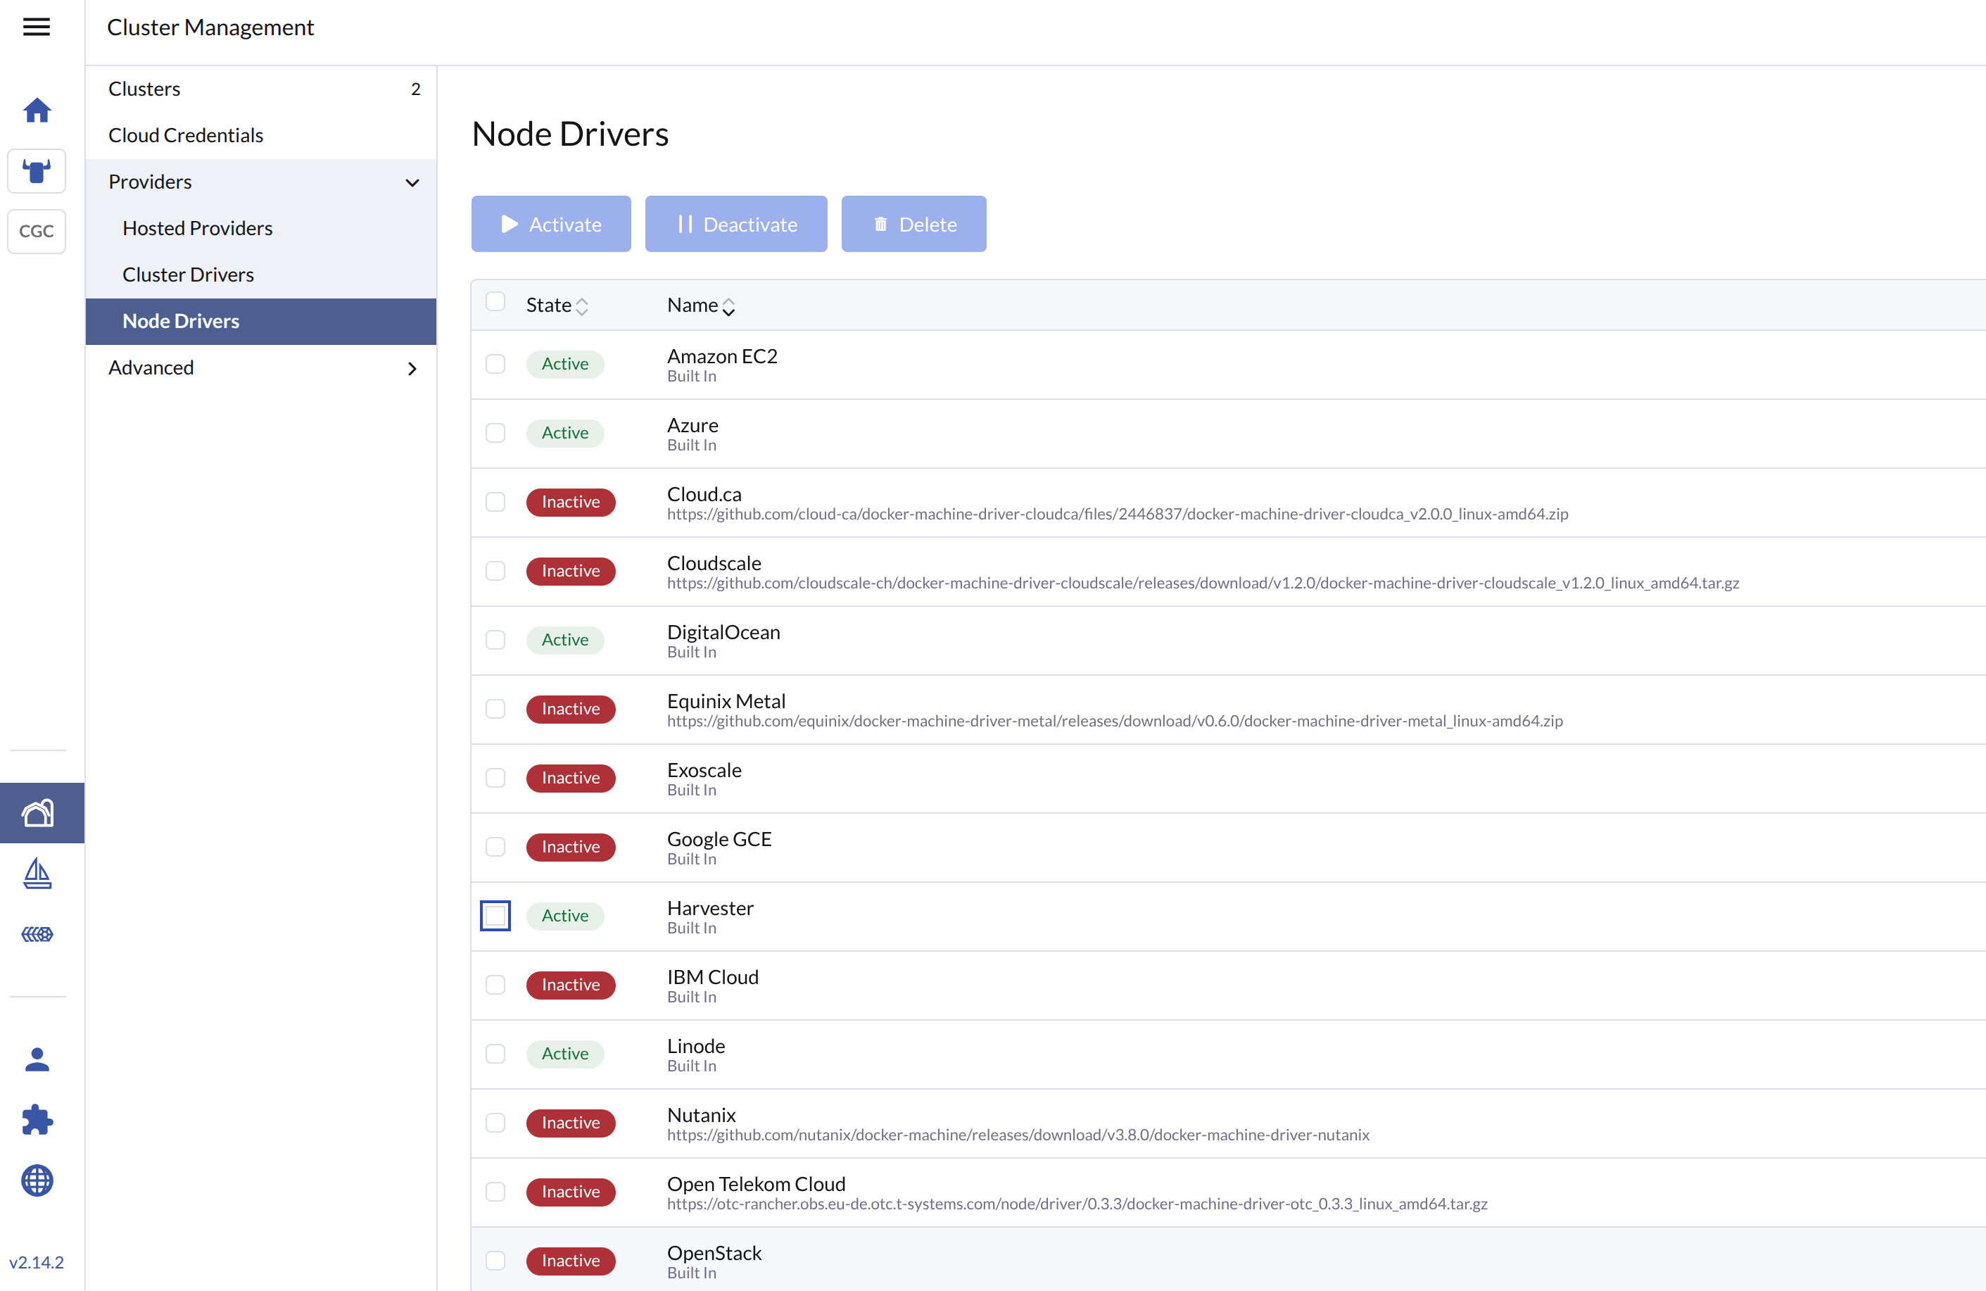
Task: Open the local cluster cow icon
Action: pyautogui.click(x=37, y=171)
